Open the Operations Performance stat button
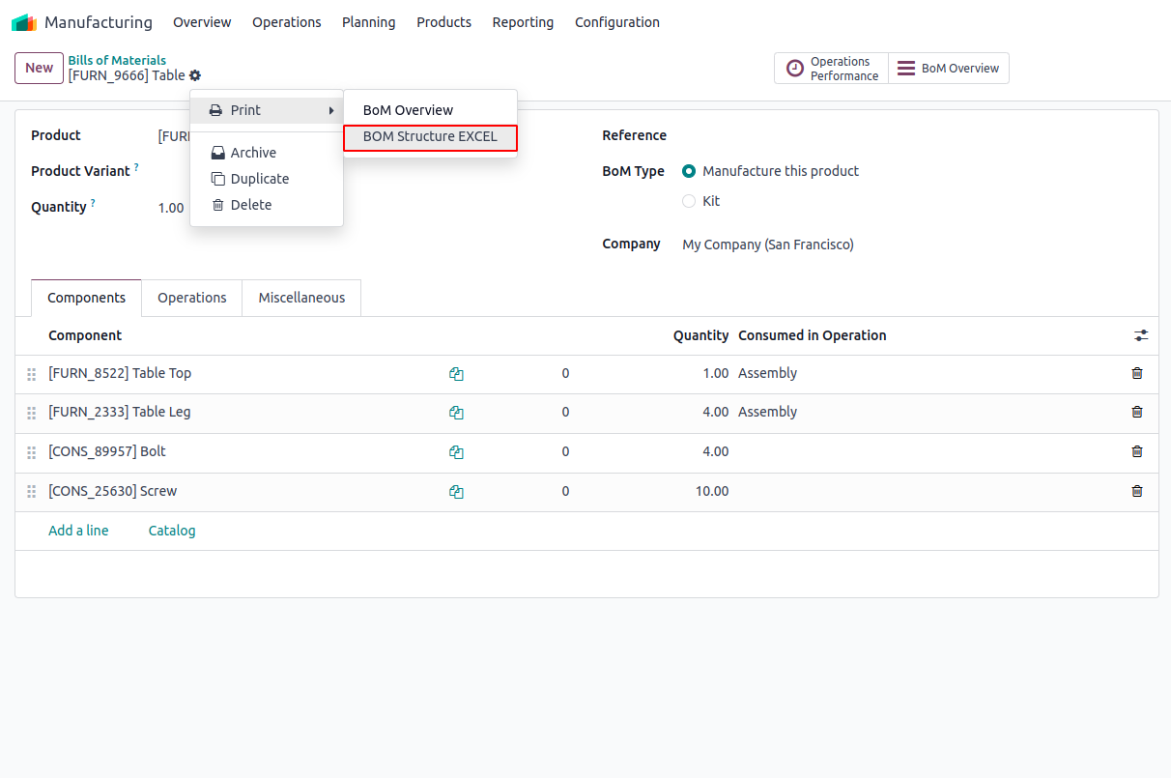 [x=831, y=69]
